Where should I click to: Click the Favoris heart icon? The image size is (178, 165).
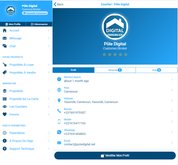tap(5, 114)
